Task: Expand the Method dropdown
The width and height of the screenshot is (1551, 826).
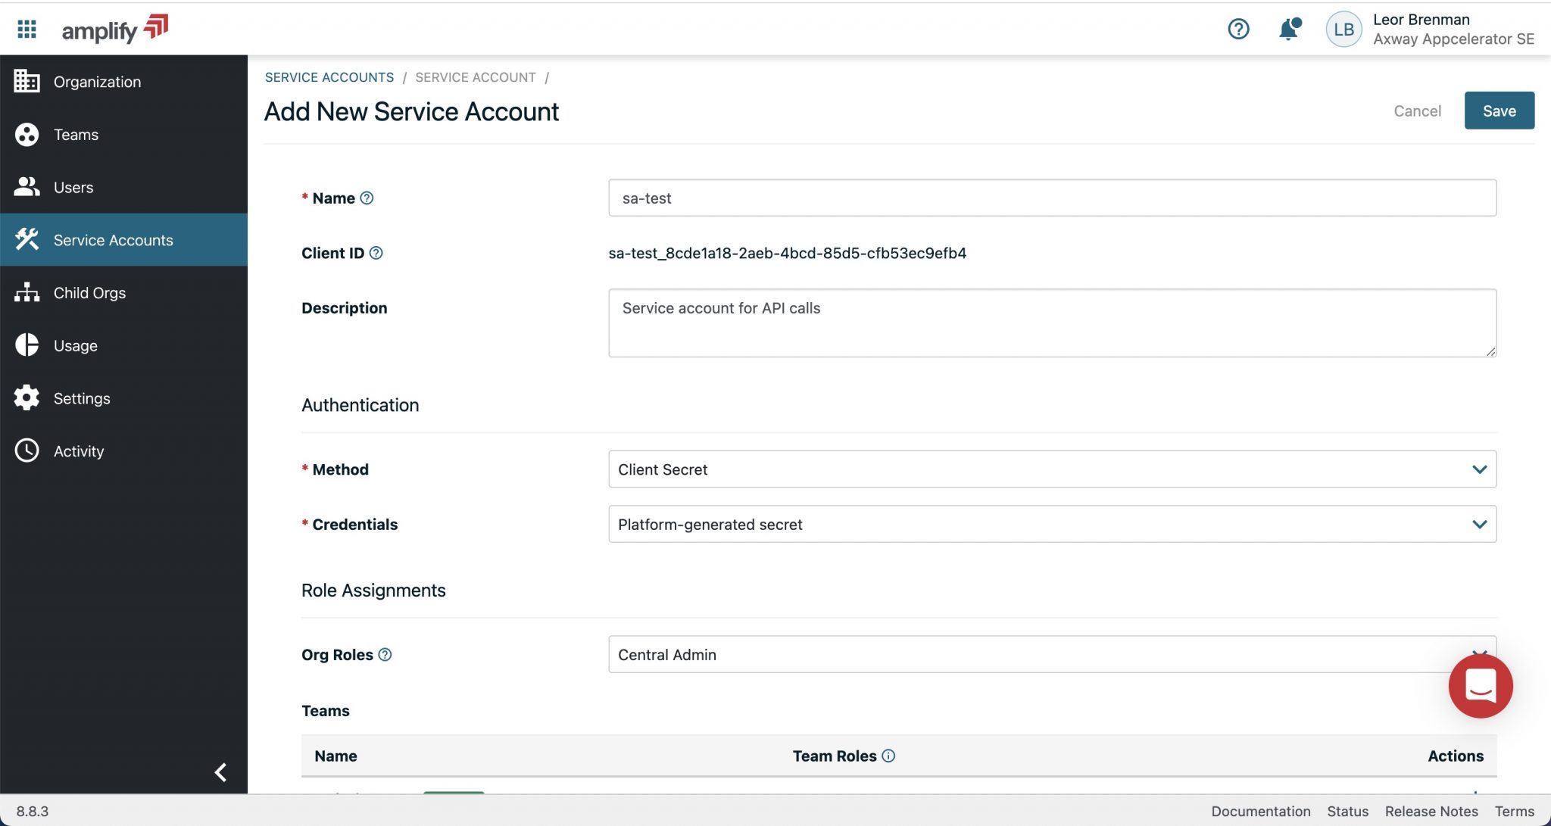Action: tap(1480, 469)
